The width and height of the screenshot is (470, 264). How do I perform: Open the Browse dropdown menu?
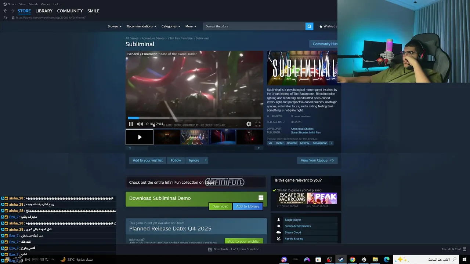[115, 26]
